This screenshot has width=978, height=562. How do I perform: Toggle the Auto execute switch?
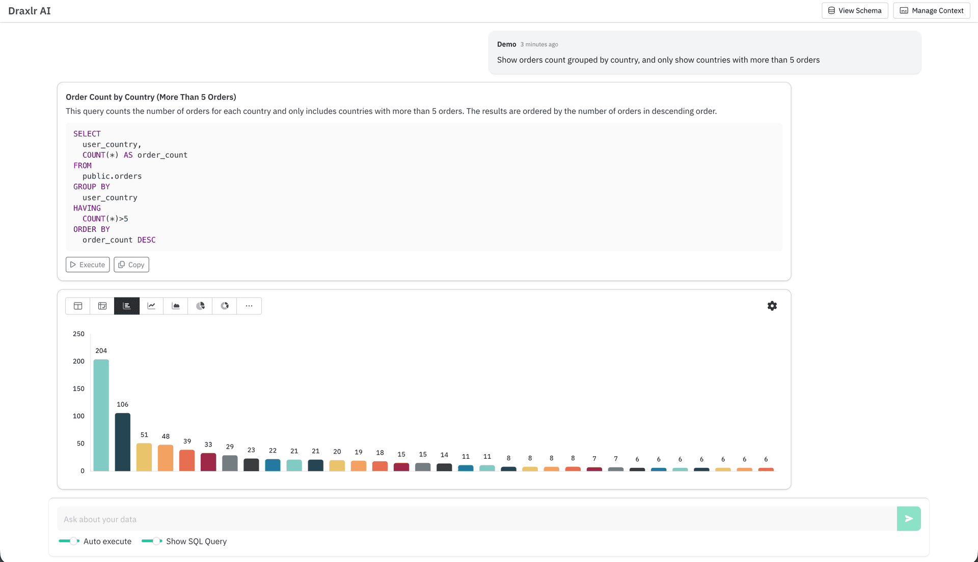(x=69, y=541)
